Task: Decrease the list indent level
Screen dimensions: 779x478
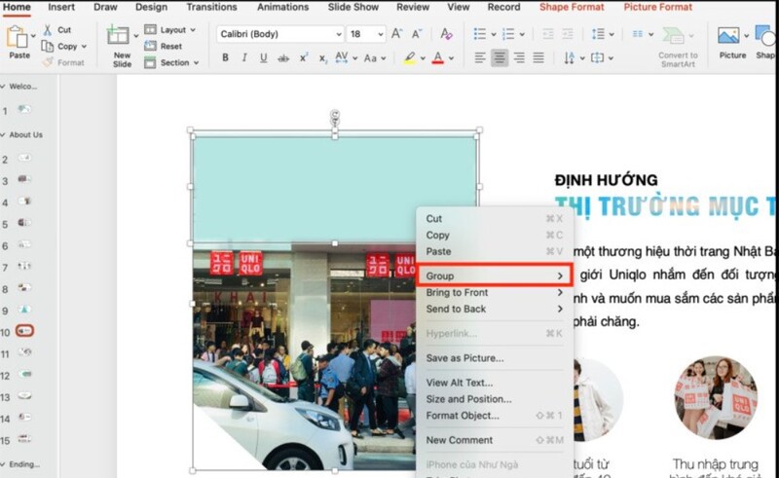Action: coord(548,34)
